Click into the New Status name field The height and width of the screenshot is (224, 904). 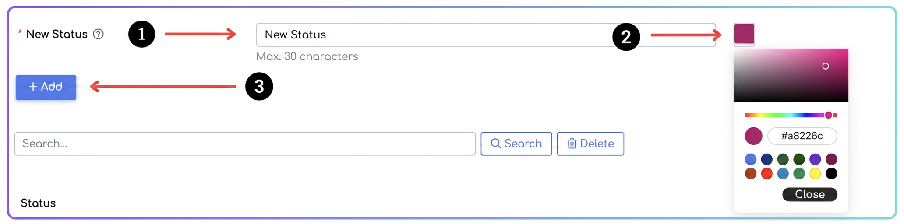point(486,35)
